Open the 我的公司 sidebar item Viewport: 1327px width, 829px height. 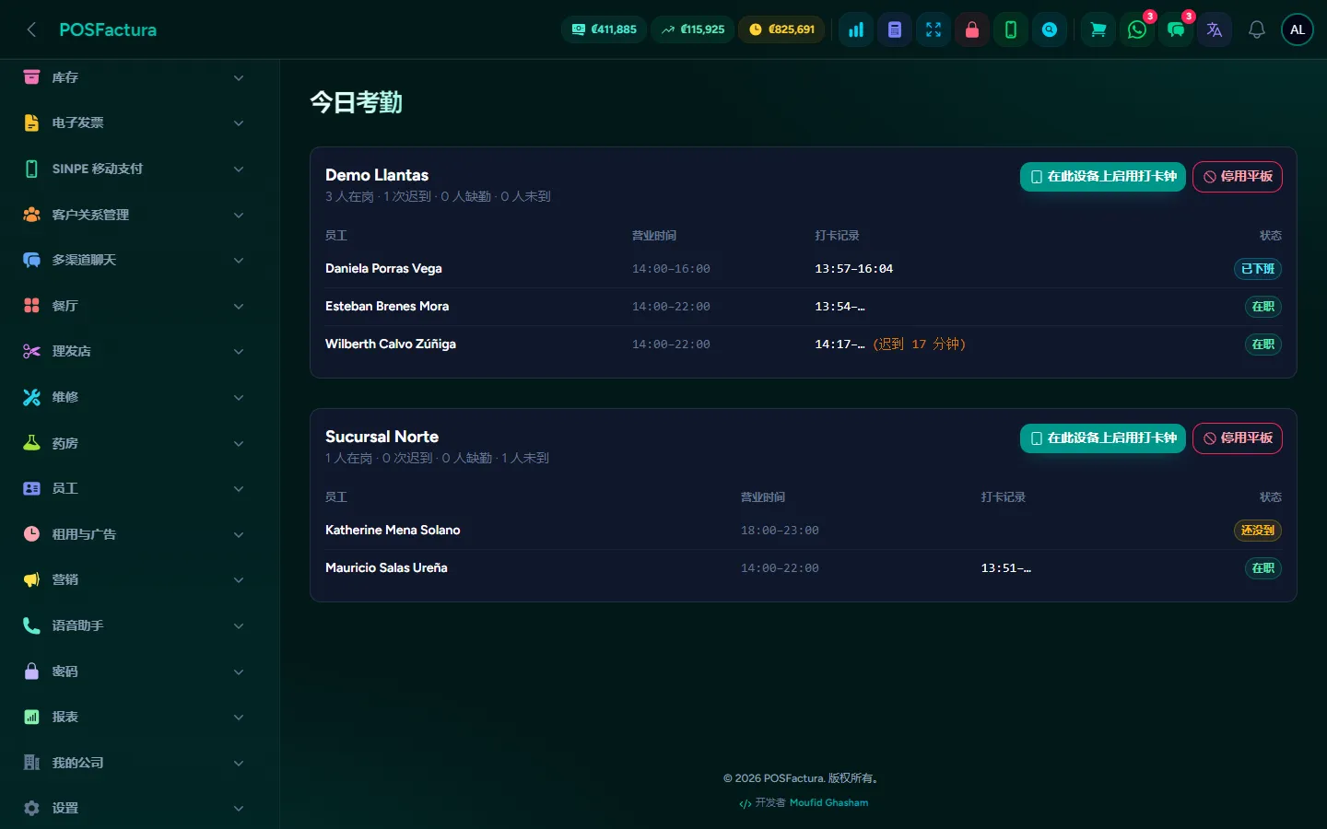click(x=135, y=763)
